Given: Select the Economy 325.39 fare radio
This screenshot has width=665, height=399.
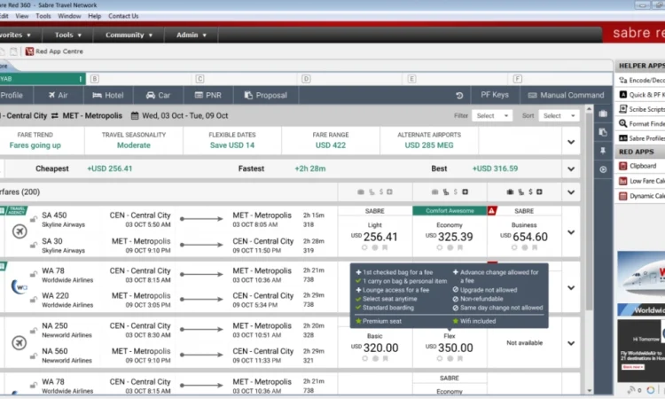Looking at the screenshot, I should [x=440, y=247].
